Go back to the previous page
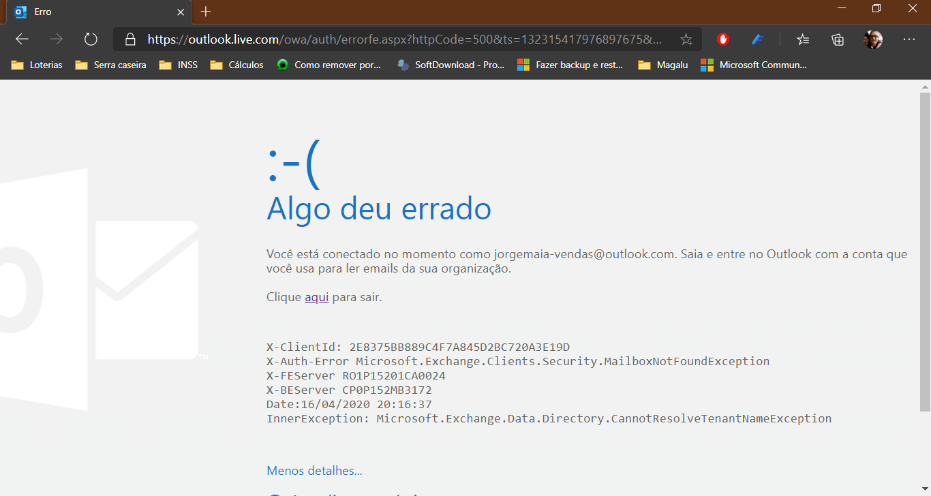The width and height of the screenshot is (931, 496). coord(22,40)
